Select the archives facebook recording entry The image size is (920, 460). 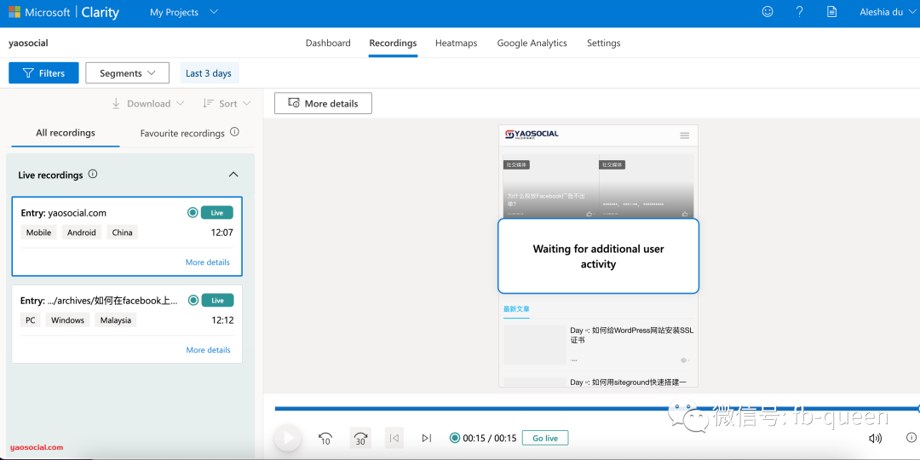coord(127,325)
